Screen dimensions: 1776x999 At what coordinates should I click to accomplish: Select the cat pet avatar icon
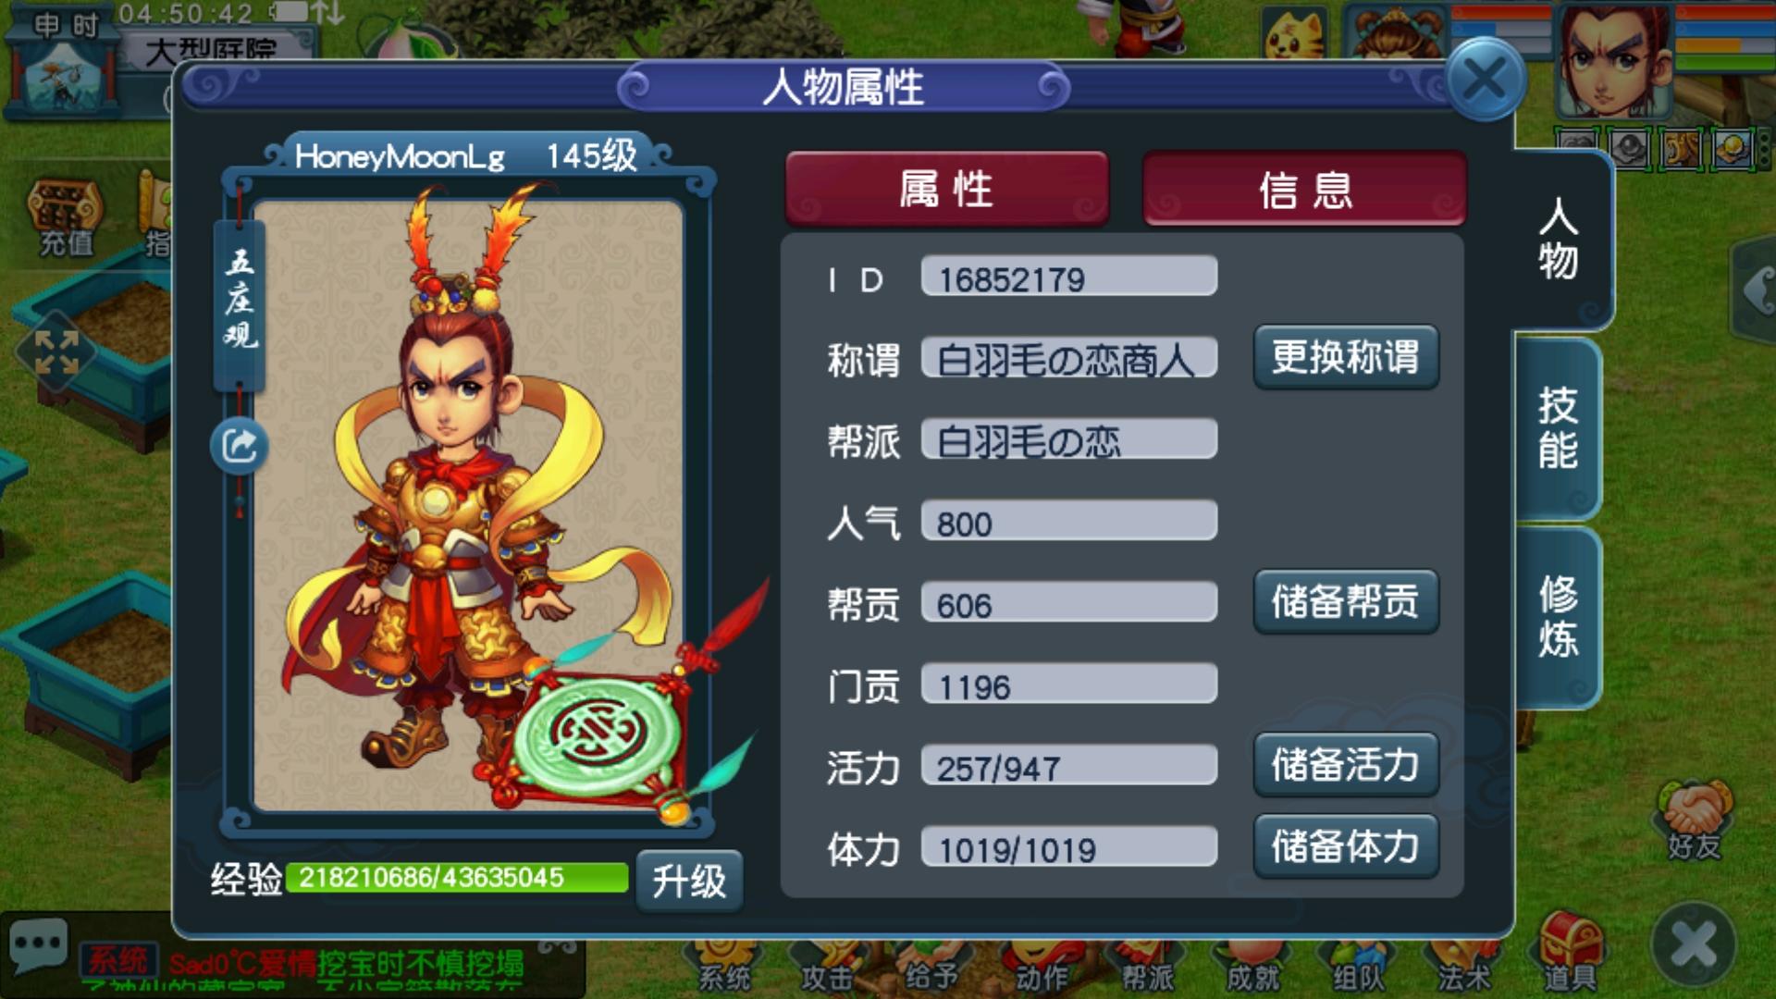(x=1294, y=35)
